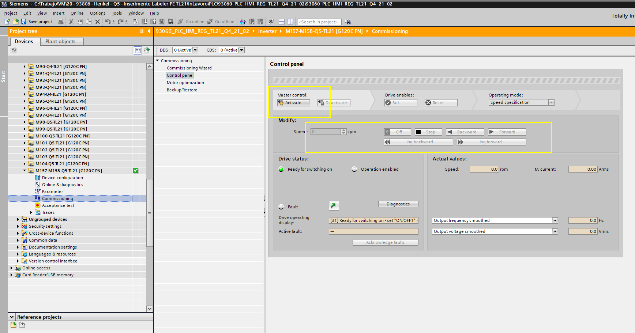Open the Tools menu
Viewport: 635px width, 333px height.
[117, 13]
